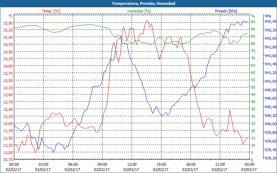
Task: Click the "942,20" pressure axis value
Action: click(270, 30)
